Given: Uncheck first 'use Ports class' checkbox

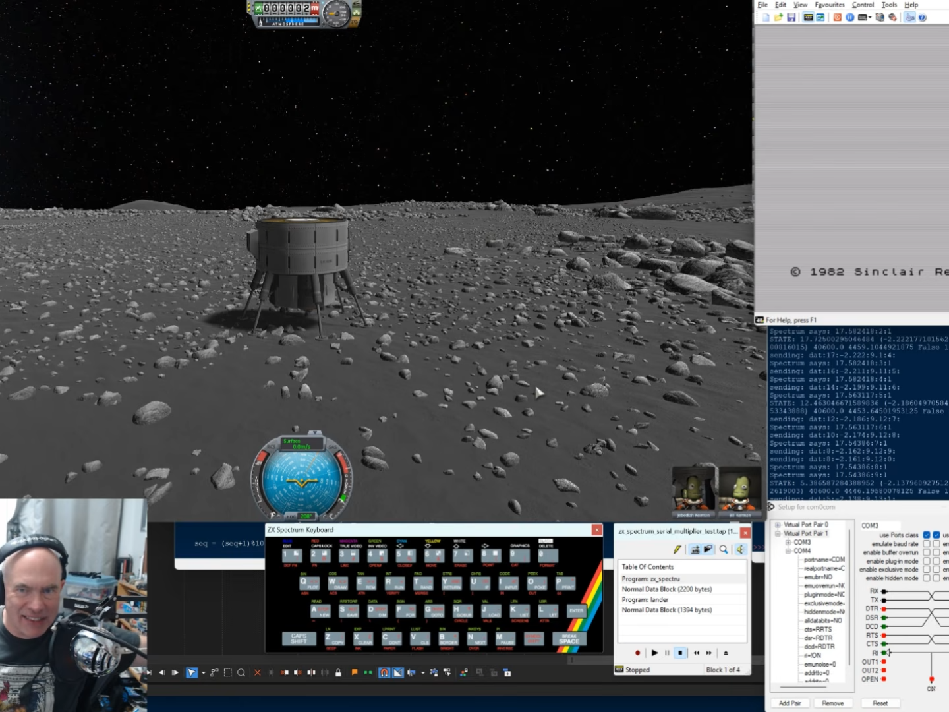Looking at the screenshot, I should coord(926,535).
